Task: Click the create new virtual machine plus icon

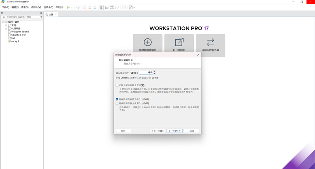Action: click(x=148, y=42)
